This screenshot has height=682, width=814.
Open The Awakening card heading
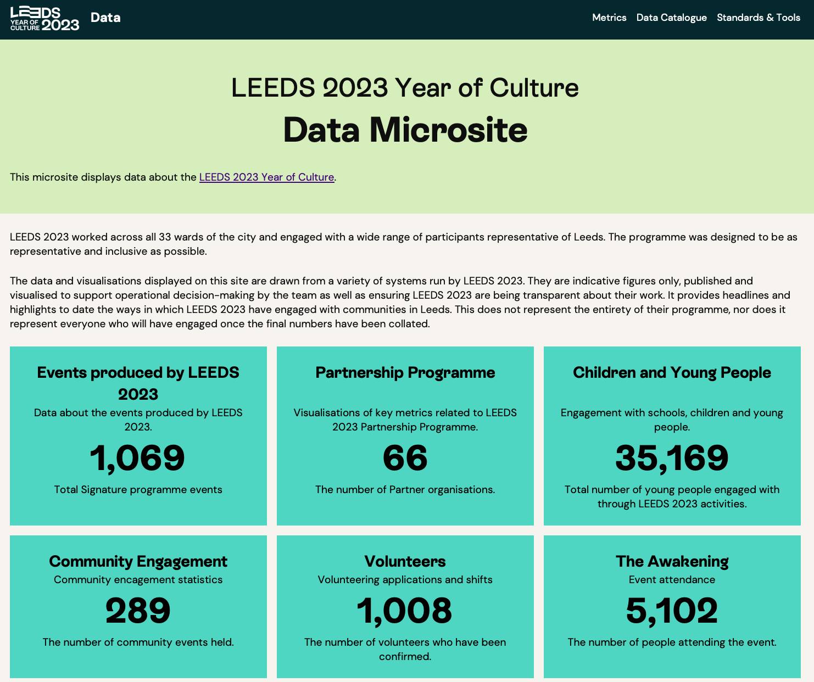coord(672,561)
